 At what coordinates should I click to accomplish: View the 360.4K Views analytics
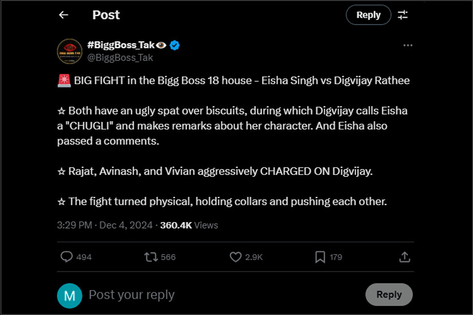coord(189,225)
